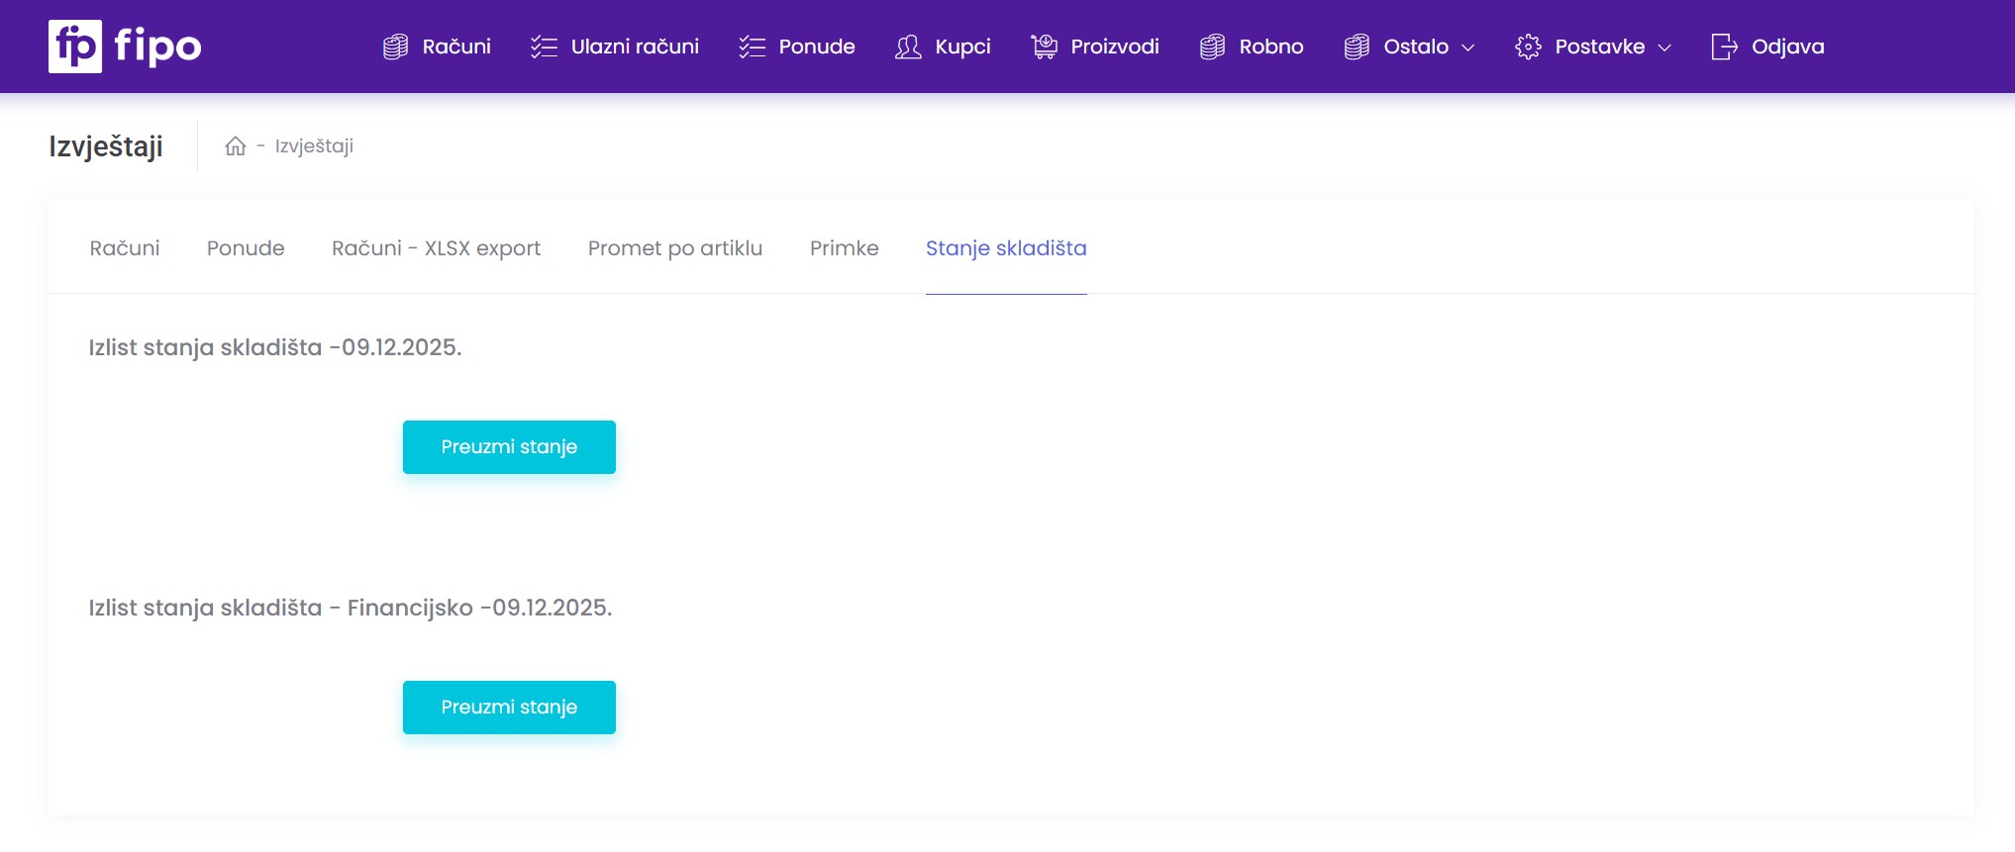Expand the Postavke dropdown arrow

[x=1664, y=47]
